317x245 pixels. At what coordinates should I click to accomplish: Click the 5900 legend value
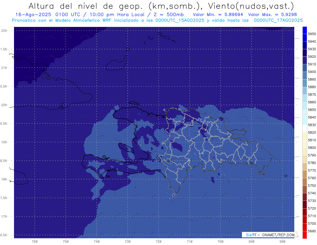click(312, 72)
